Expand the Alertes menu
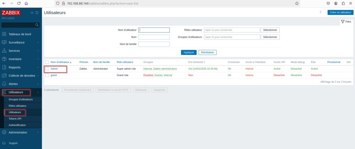This screenshot has height=149, width=355. tap(38, 84)
